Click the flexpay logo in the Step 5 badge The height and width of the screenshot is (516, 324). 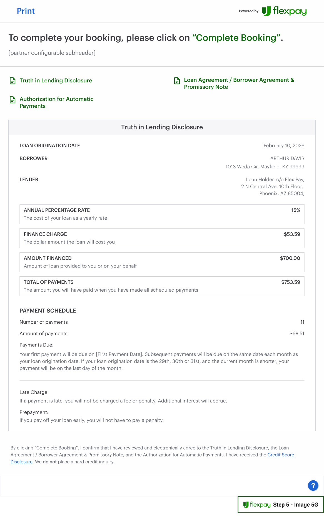coord(257,505)
